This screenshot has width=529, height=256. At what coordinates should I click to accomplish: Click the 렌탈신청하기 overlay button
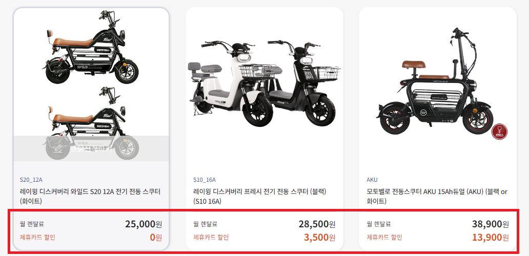[x=91, y=148]
